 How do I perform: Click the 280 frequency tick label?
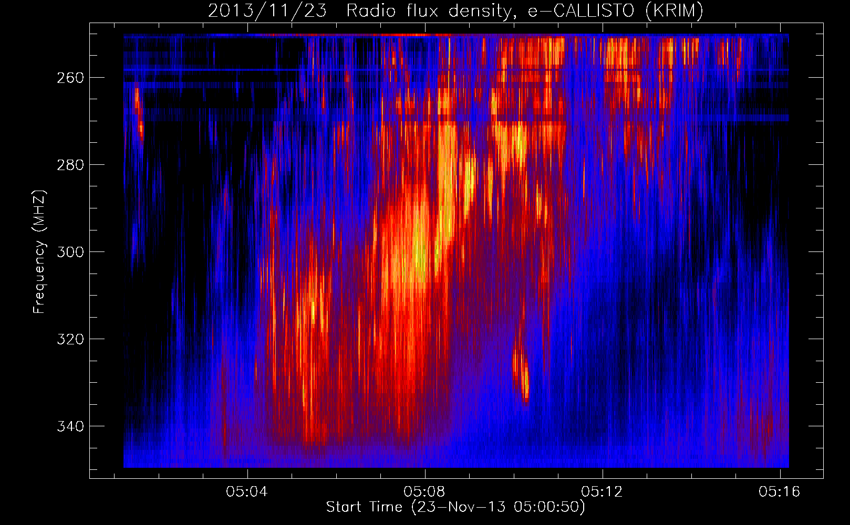coord(70,165)
